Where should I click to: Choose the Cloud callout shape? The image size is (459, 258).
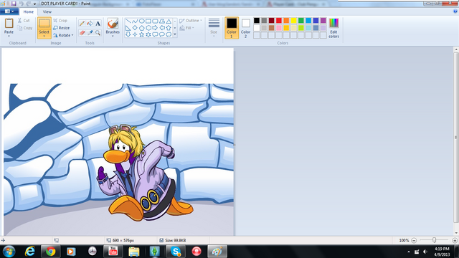click(169, 34)
